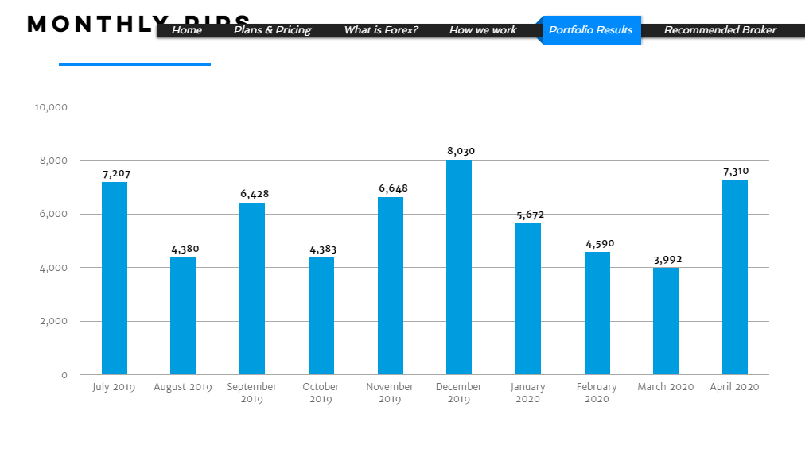
Task: Click the 3,992 value label
Action: (x=668, y=260)
